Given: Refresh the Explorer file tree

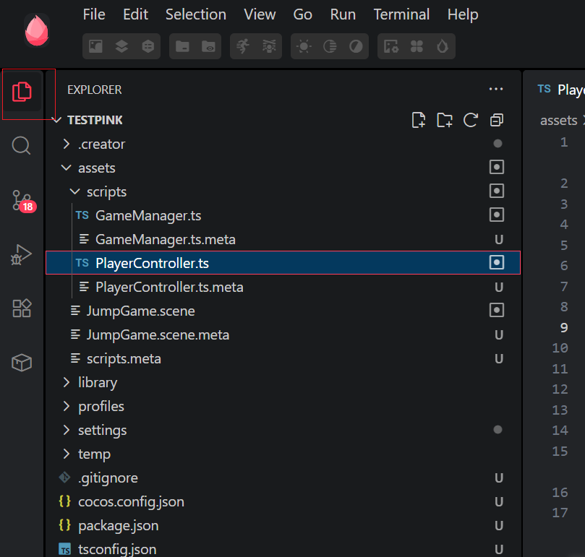Looking at the screenshot, I should click(471, 120).
